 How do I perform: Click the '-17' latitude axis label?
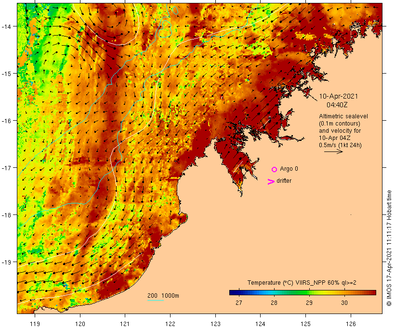[x=6, y=168]
